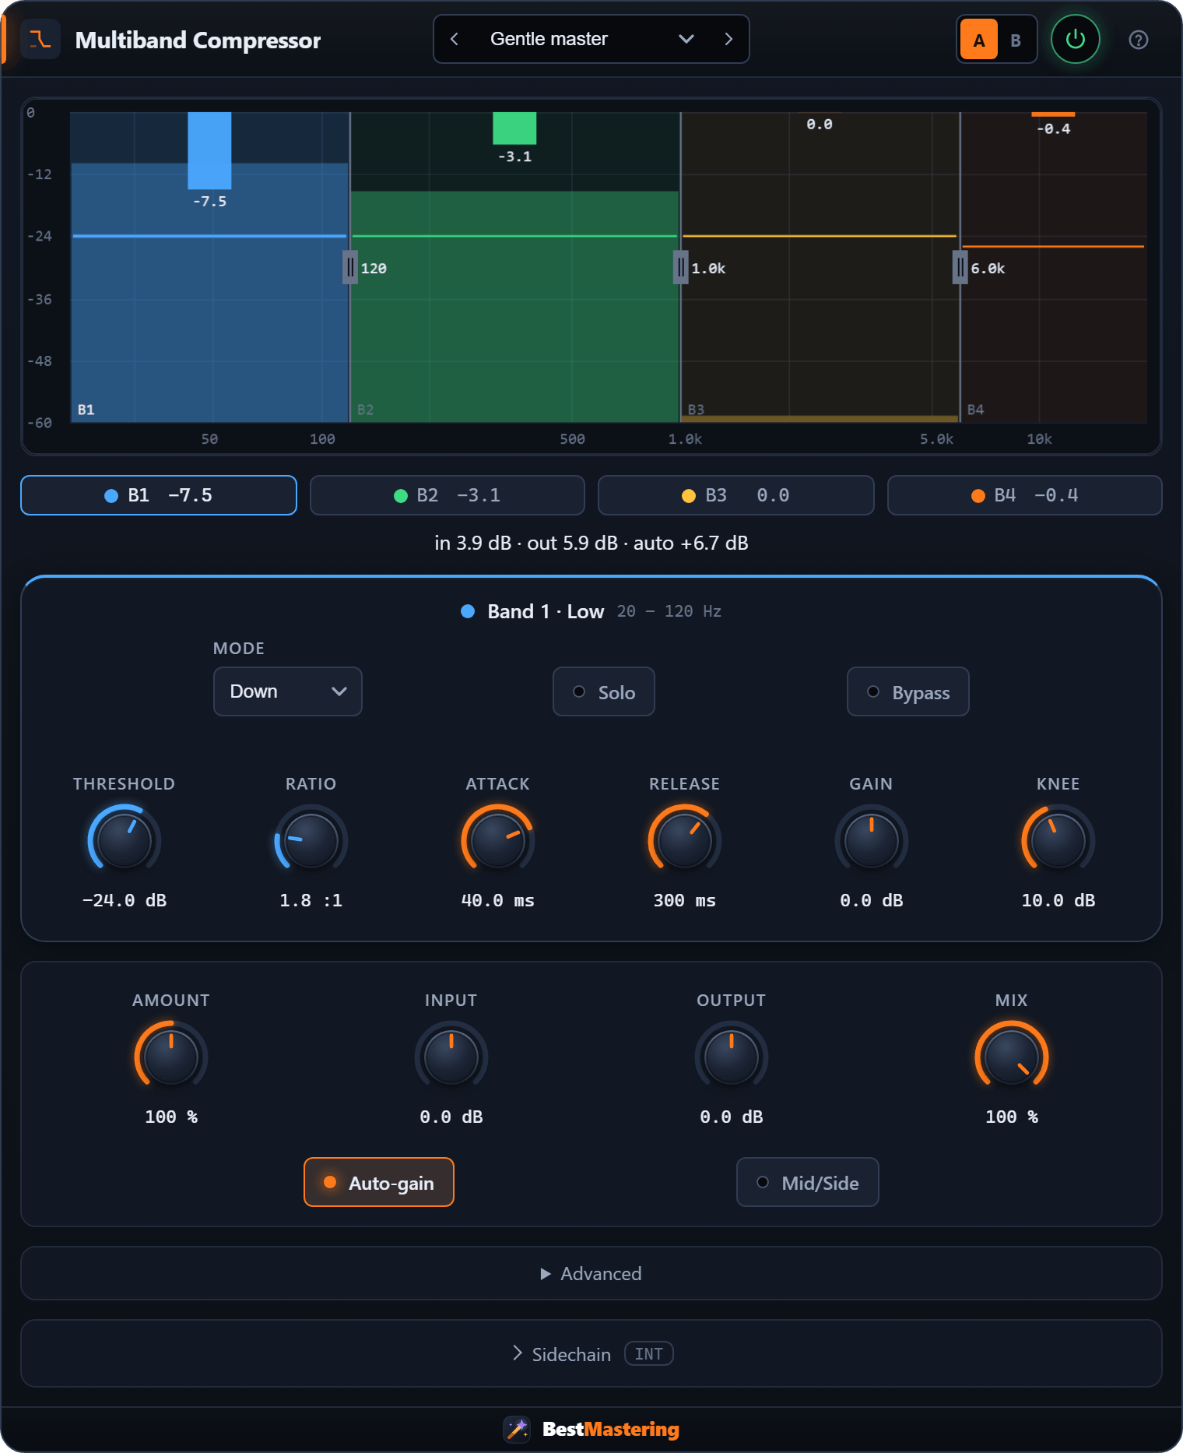The width and height of the screenshot is (1183, 1453).
Task: Go to the next preset arrow
Action: pyautogui.click(x=728, y=39)
